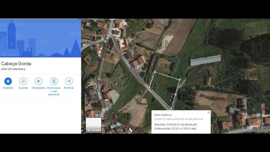This screenshot has height=152, width=270.
Task: Click the Direções directions icon
Action: click(x=8, y=81)
